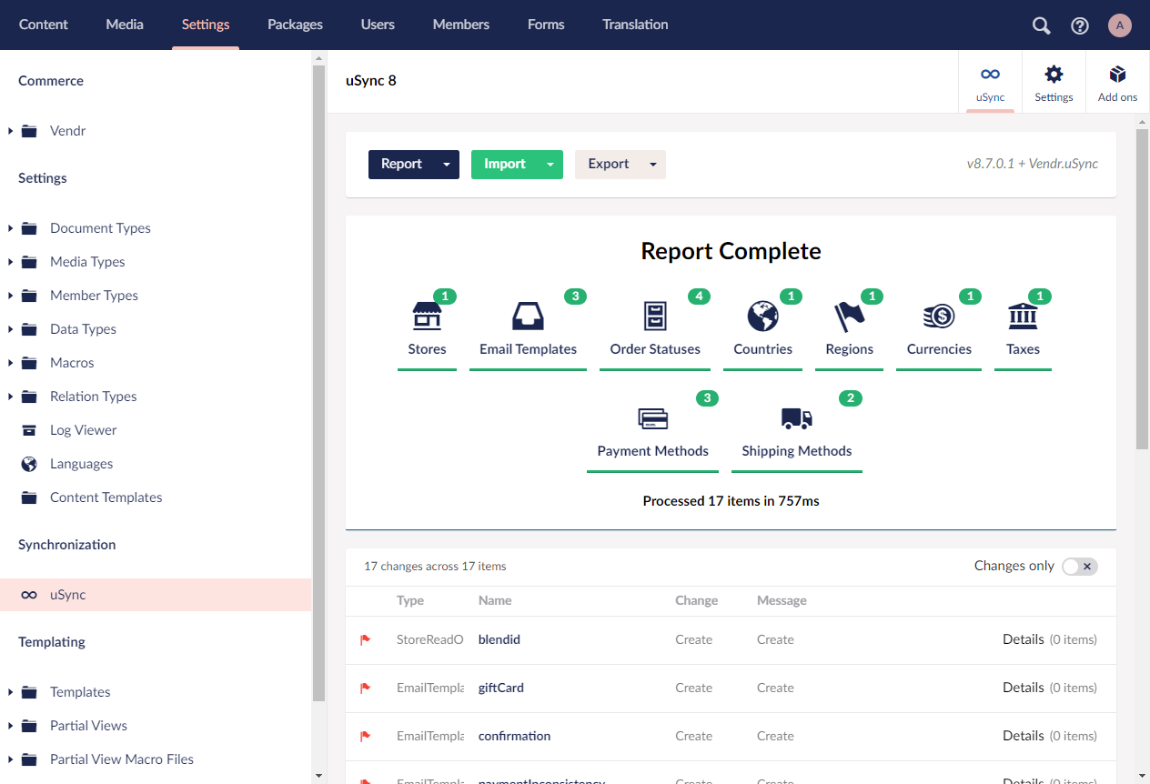Open the Translation section
The image size is (1150, 784).
[635, 25]
